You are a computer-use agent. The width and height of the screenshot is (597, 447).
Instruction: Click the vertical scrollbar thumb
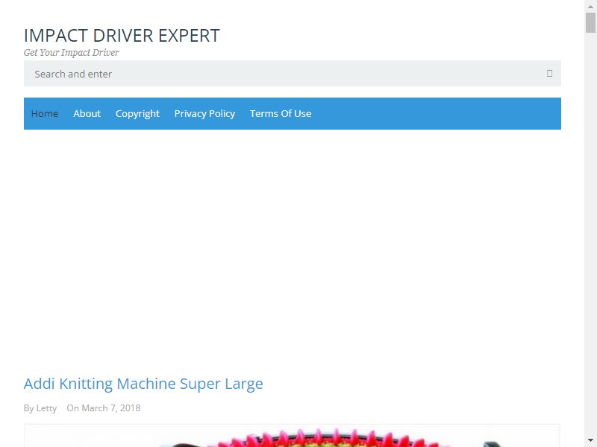[590, 23]
